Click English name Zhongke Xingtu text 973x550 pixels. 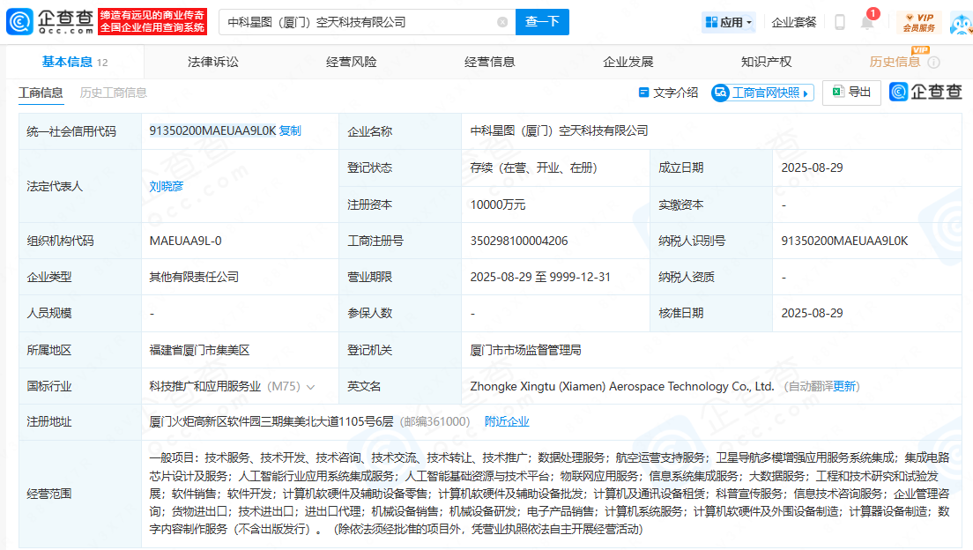click(x=621, y=386)
